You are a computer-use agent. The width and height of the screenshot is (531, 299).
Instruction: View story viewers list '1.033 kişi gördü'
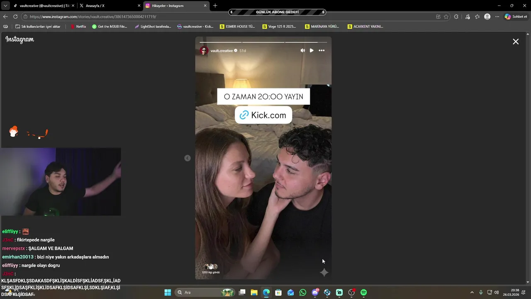click(x=211, y=269)
